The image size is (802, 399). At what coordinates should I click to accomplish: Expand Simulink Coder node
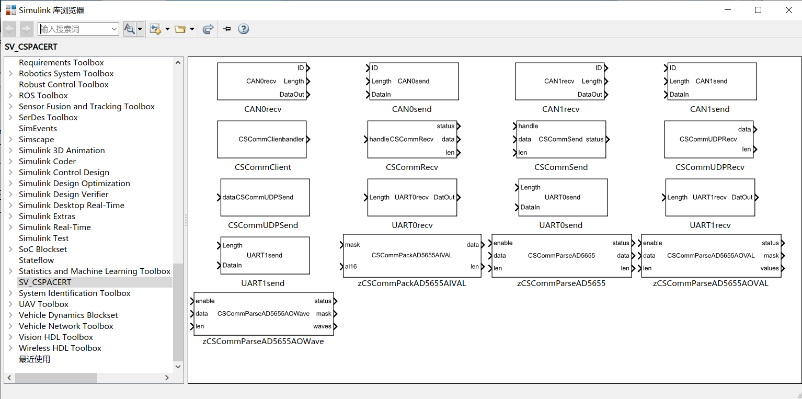(x=10, y=162)
